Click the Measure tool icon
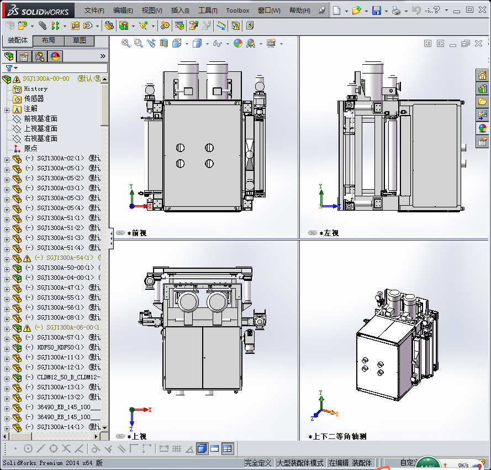The height and width of the screenshot is (470, 491). point(220,25)
